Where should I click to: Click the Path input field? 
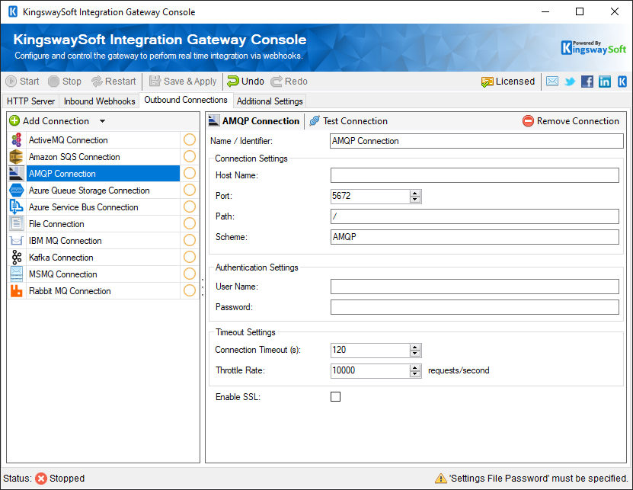(x=475, y=216)
